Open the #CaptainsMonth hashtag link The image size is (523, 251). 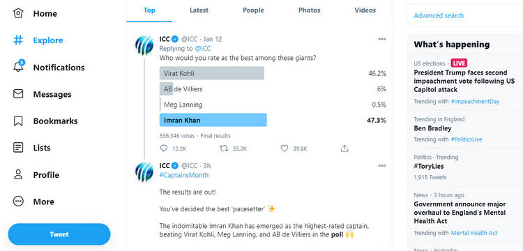(184, 175)
